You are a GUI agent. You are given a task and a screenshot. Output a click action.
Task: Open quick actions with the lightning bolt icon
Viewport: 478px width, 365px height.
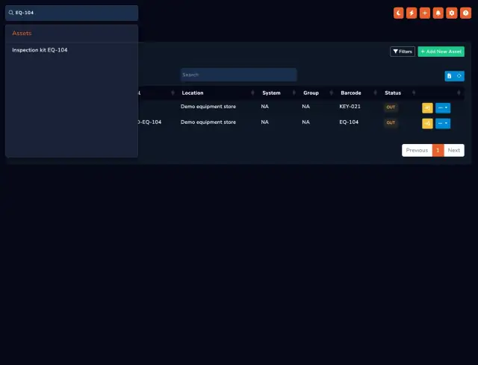click(x=412, y=13)
